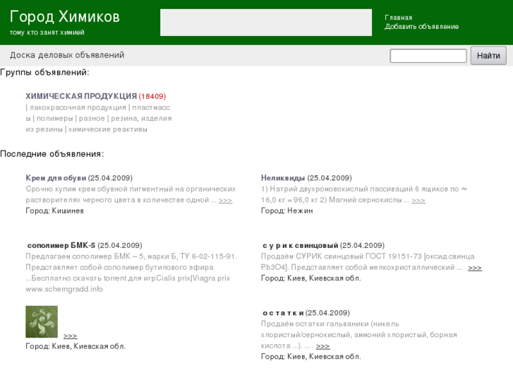Click Последние объявления heading
The width and height of the screenshot is (513, 385).
pyautogui.click(x=52, y=154)
